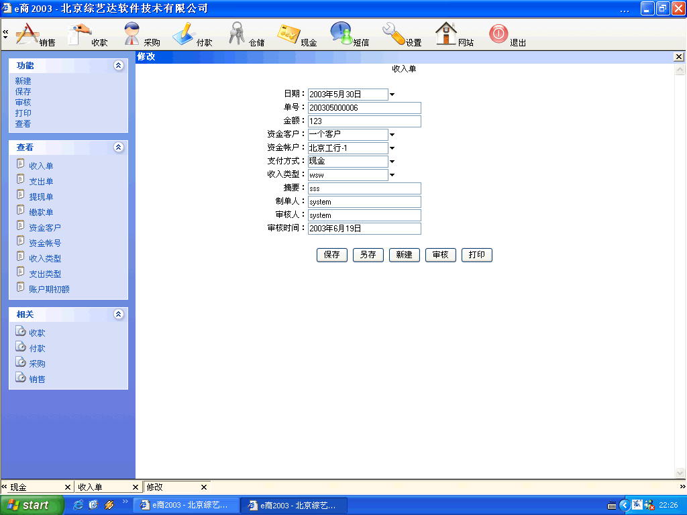The height and width of the screenshot is (515, 687).
Task: Open the 设置 (Settings) wrench icon
Action: coord(394,34)
